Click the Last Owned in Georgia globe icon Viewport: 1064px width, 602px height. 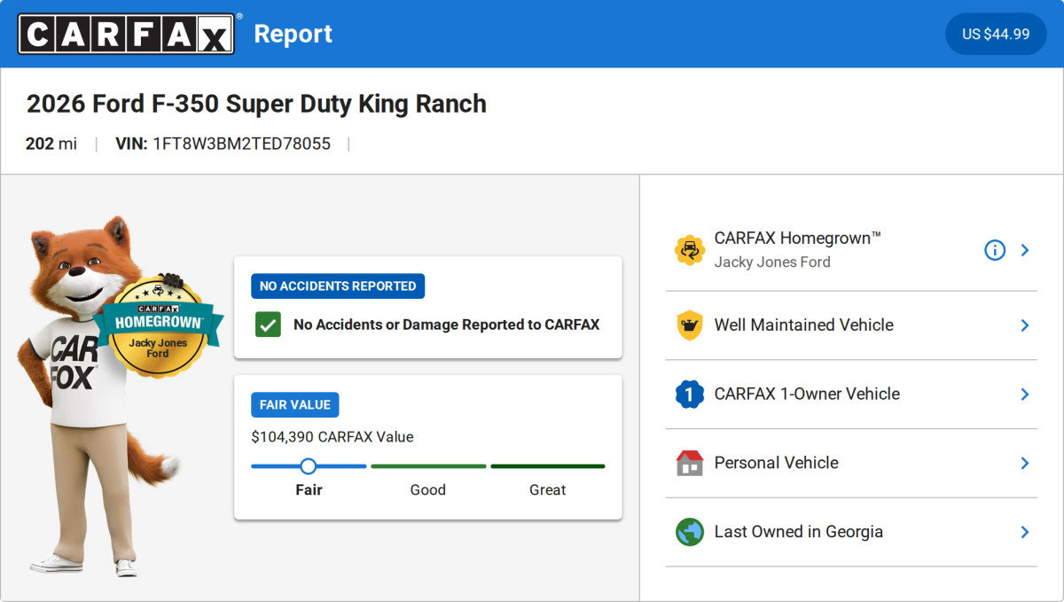coord(689,532)
